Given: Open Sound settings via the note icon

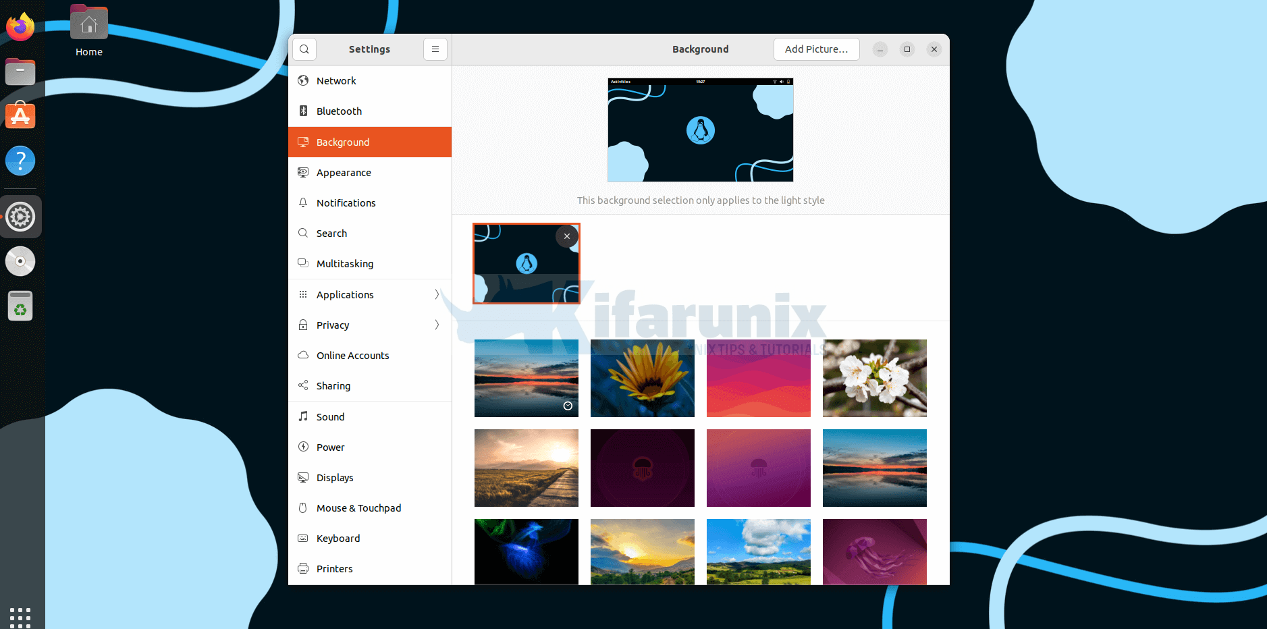Looking at the screenshot, I should pyautogui.click(x=304, y=416).
